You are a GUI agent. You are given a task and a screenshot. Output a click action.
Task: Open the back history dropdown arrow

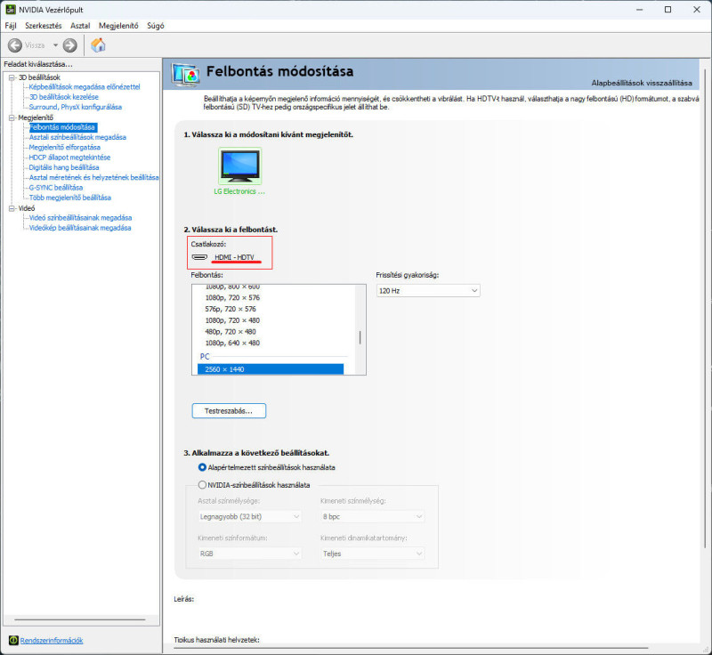[55, 45]
